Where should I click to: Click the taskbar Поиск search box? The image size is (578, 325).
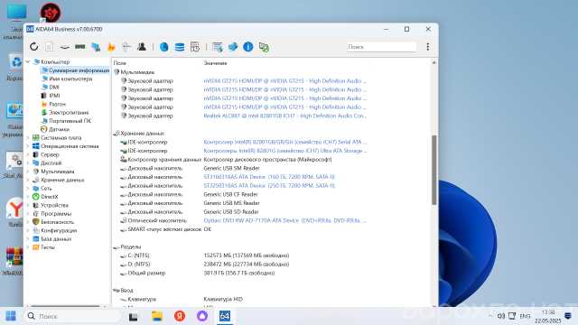pos(73,316)
